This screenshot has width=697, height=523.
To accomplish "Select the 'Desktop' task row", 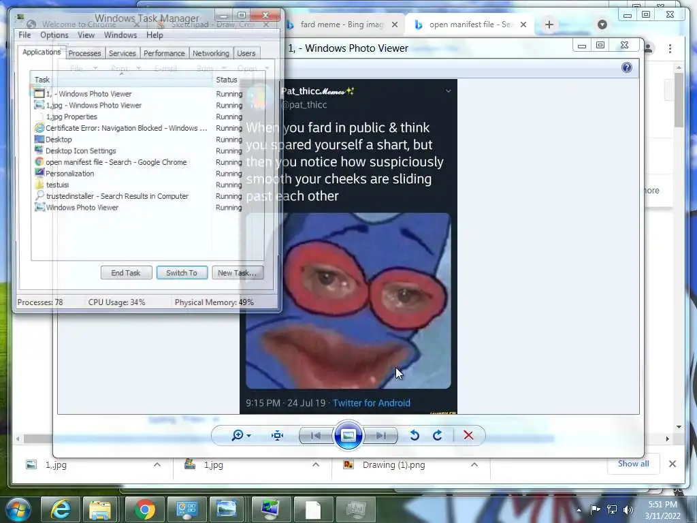I will click(x=138, y=139).
